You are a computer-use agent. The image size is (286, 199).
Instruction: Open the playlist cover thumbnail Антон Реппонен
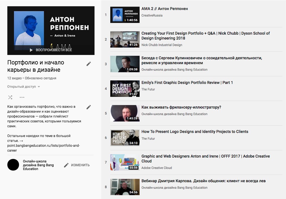click(x=51, y=31)
